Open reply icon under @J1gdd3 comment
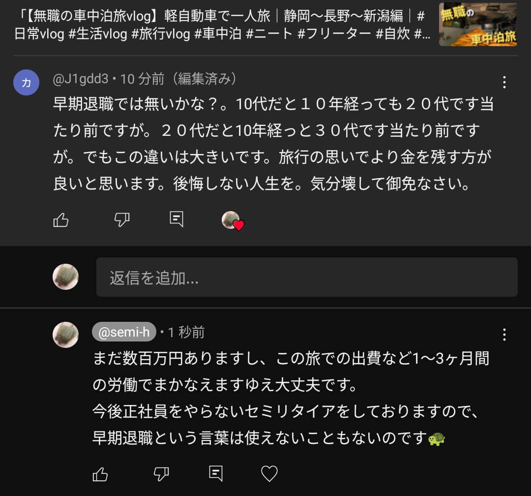Screen dimensions: 531x496 [x=177, y=219]
